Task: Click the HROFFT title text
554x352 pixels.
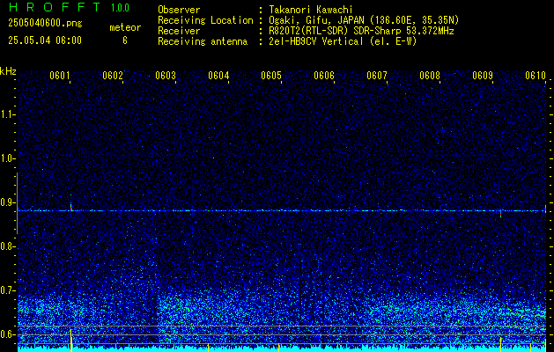Action: click(55, 7)
